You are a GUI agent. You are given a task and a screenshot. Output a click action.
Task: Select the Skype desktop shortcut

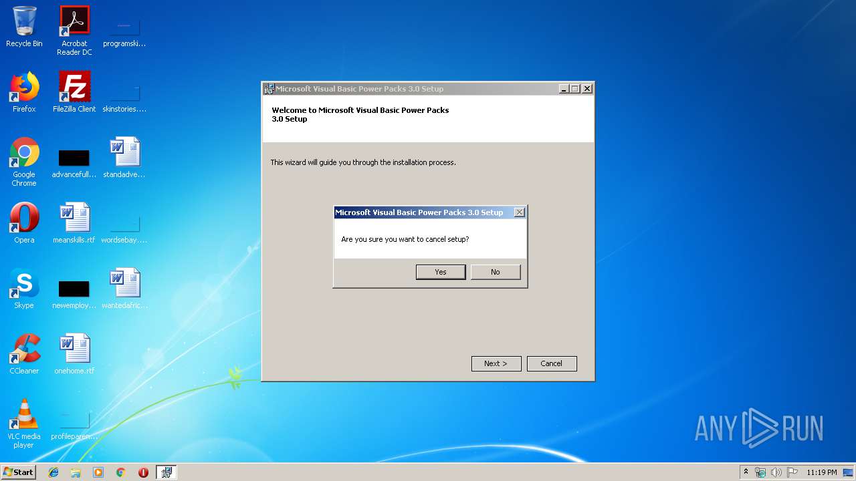coord(24,289)
